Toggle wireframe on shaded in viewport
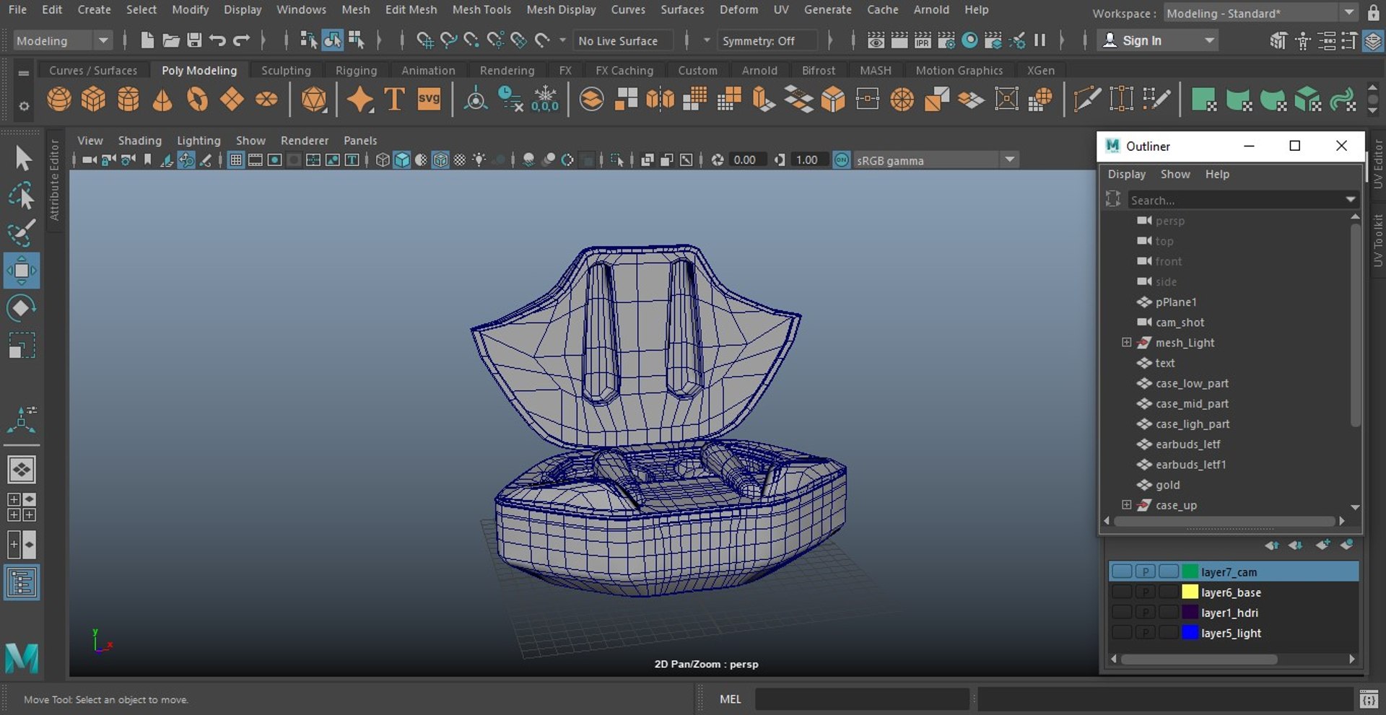The height and width of the screenshot is (715, 1386). coord(440,159)
